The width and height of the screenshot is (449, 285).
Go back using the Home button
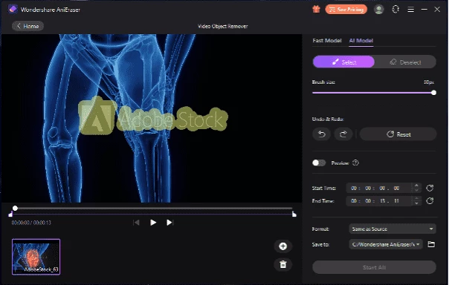(x=28, y=26)
